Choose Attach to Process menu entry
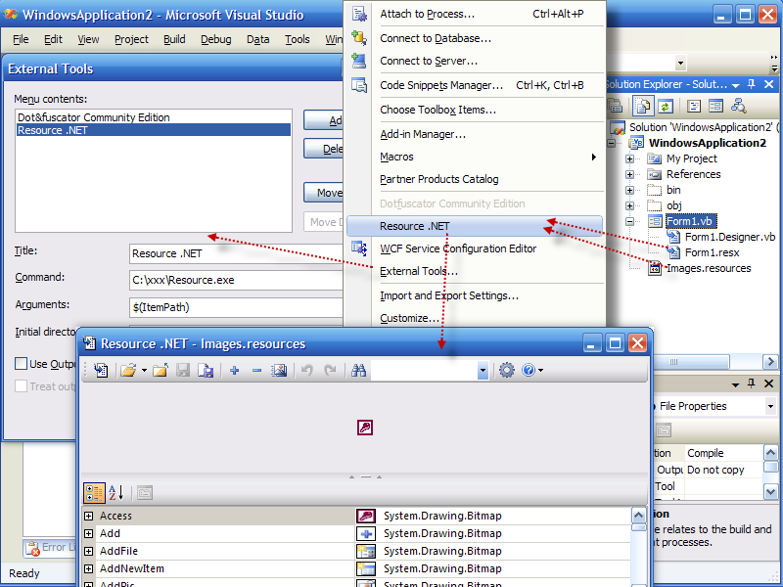Image resolution: width=783 pixels, height=587 pixels. coord(475,14)
